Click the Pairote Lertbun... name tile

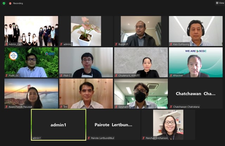click(113, 125)
